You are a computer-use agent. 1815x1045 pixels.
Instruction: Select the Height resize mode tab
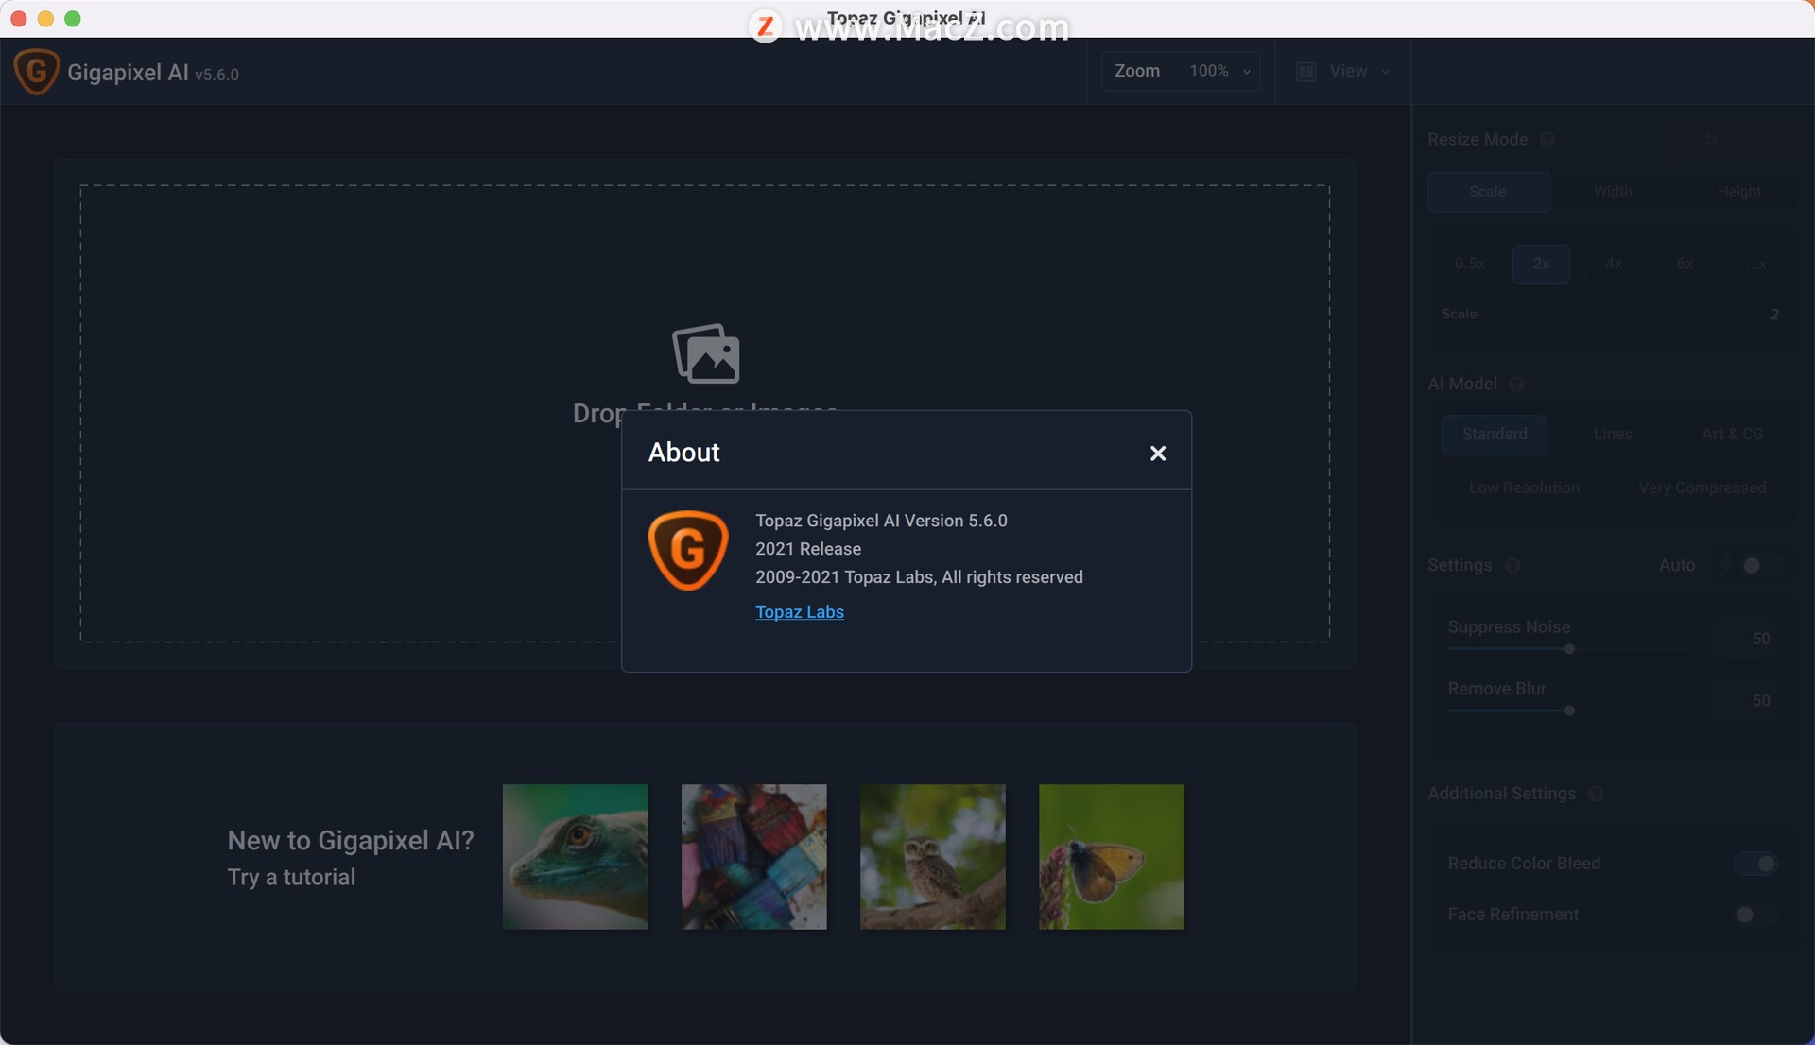[x=1738, y=192]
